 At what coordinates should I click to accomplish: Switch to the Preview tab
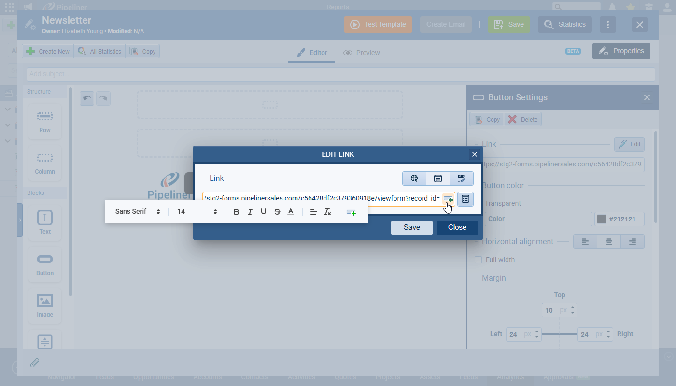tap(362, 53)
